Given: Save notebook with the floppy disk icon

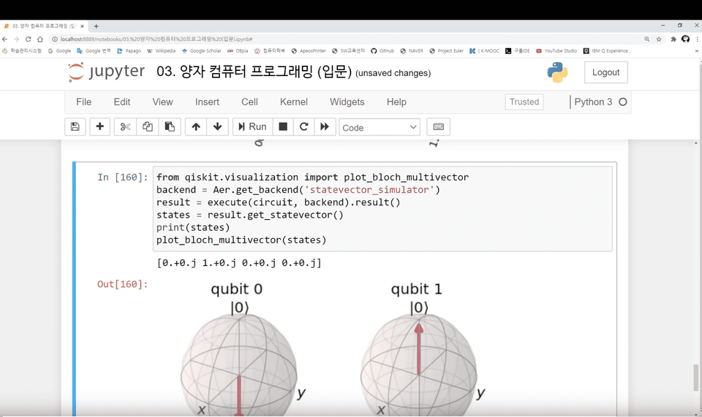Looking at the screenshot, I should [75, 127].
